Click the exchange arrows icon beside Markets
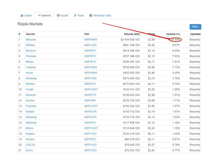The width and height of the screenshot is (218, 162). 39,15
